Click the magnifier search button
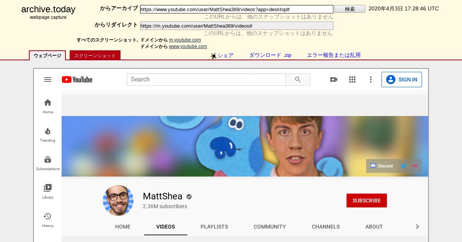 [298, 80]
